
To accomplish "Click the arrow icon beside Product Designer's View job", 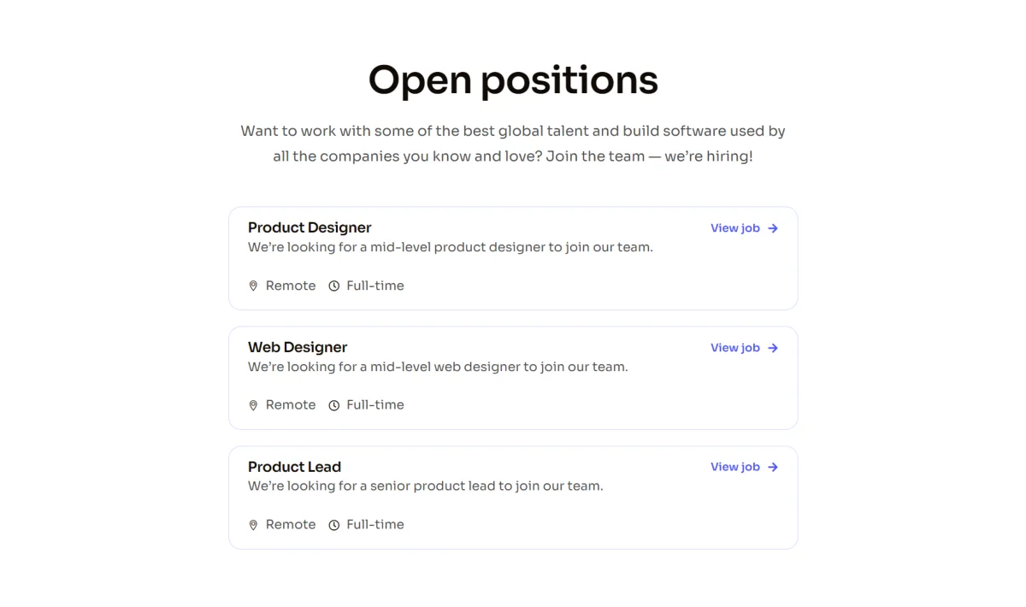I will click(x=773, y=228).
